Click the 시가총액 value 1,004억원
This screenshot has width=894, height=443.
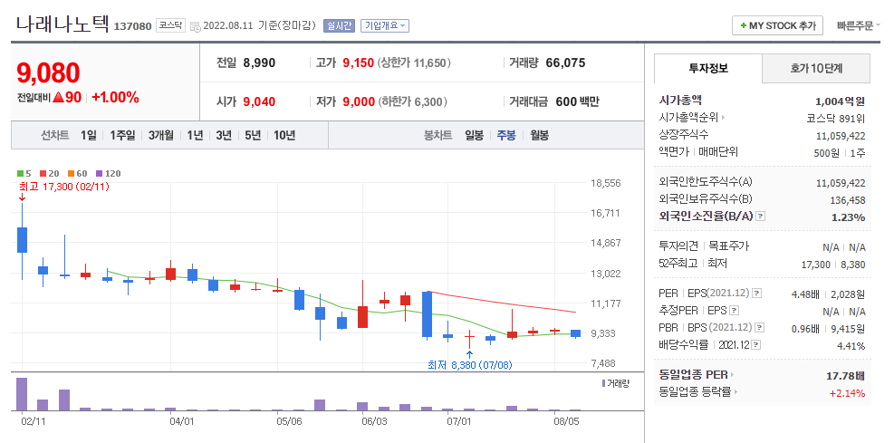coord(841,101)
